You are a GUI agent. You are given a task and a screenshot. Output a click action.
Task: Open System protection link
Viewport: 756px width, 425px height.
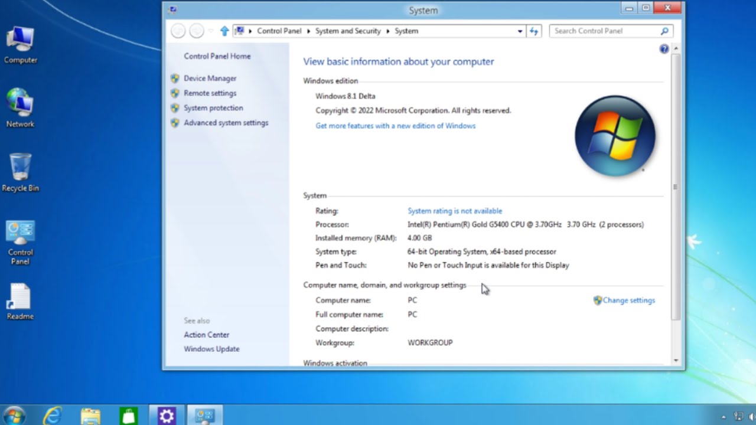click(x=213, y=107)
